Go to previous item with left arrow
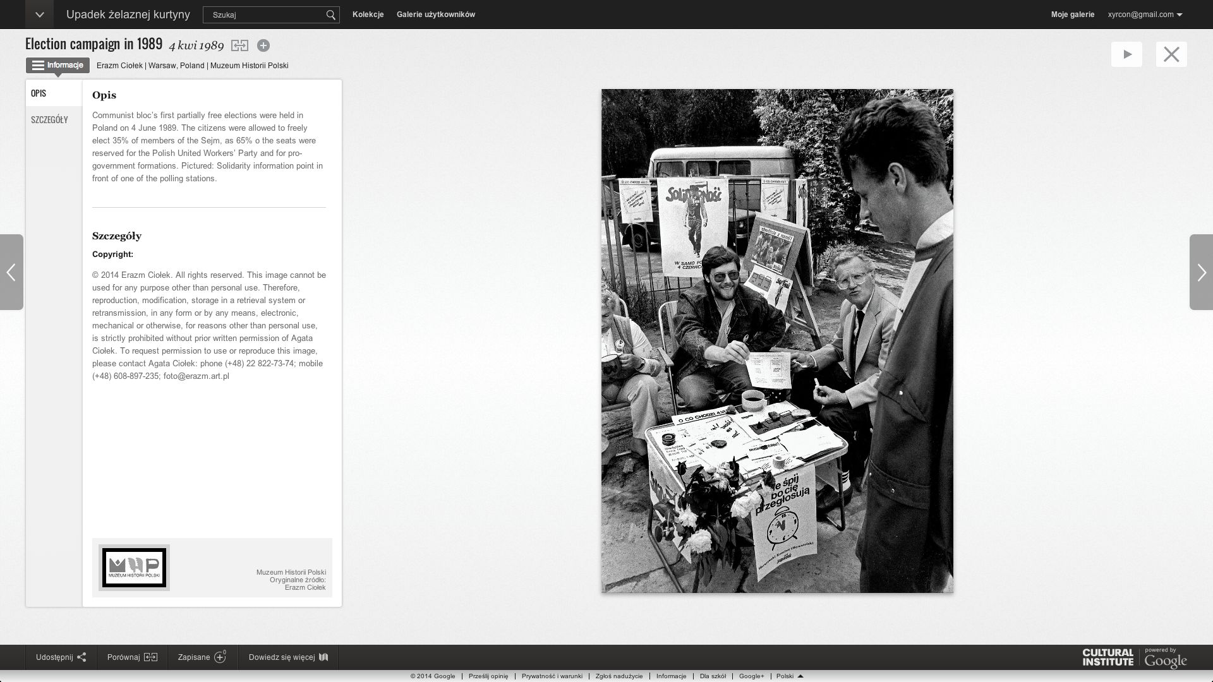1213x682 pixels. pyautogui.click(x=11, y=272)
